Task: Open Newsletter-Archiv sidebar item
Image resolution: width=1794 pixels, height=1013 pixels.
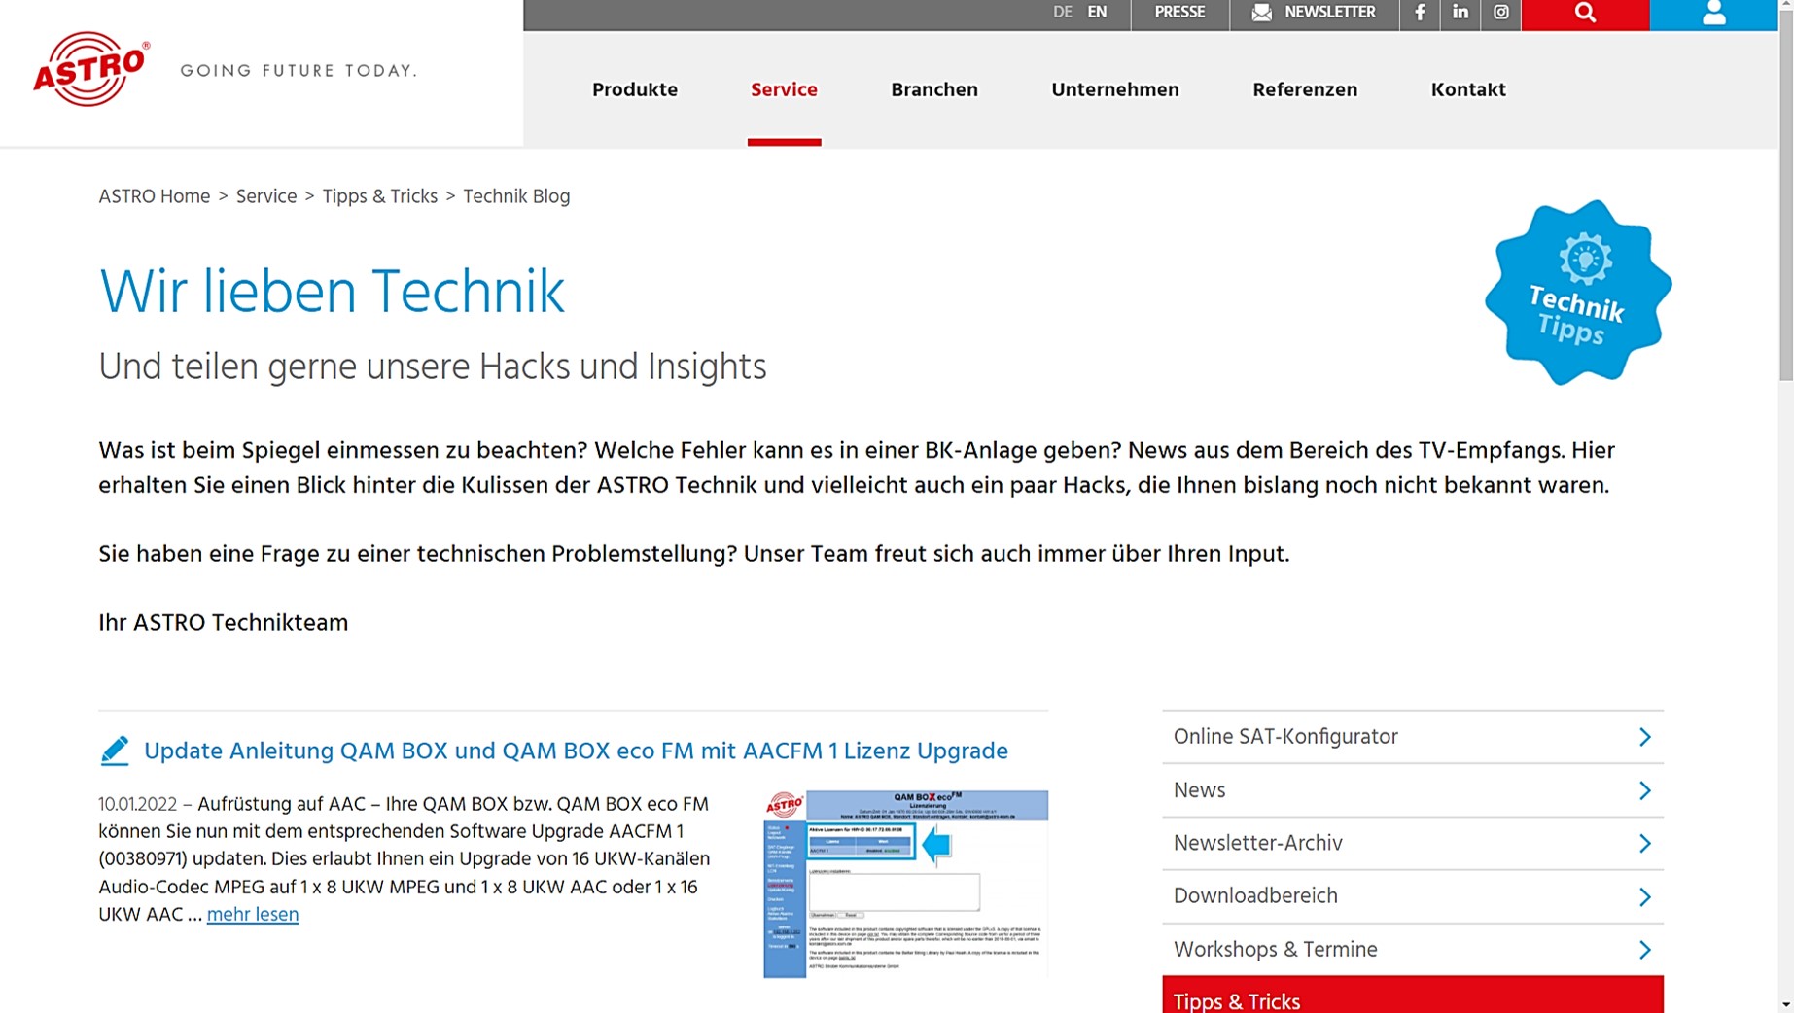Action: pyautogui.click(x=1413, y=843)
